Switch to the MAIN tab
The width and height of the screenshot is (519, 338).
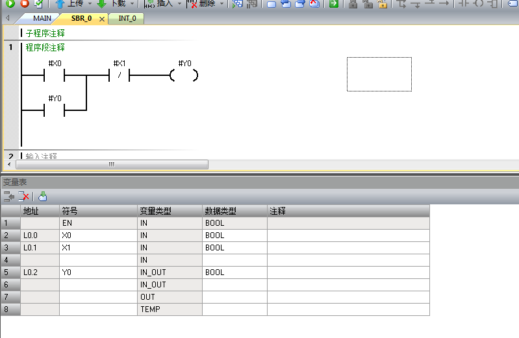[42, 19]
